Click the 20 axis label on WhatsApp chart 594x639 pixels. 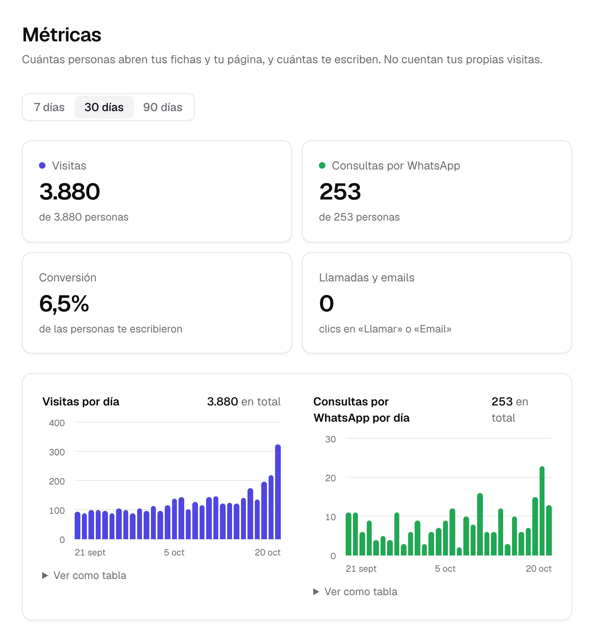tap(331, 478)
